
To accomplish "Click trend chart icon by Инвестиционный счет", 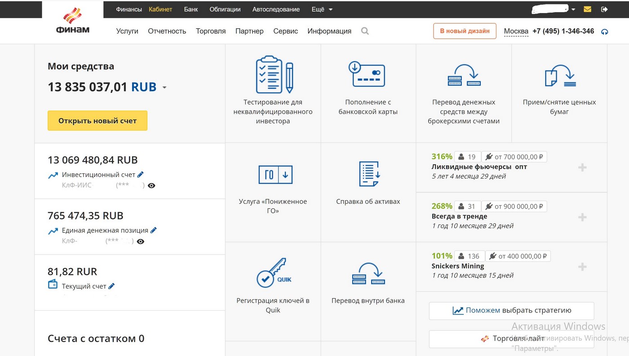I will [x=53, y=176].
